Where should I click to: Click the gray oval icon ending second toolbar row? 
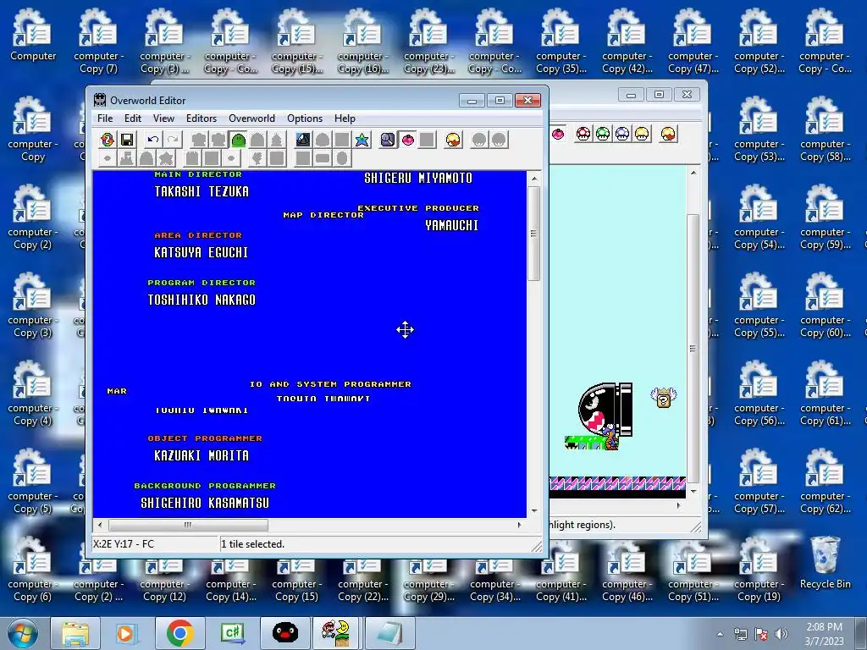342,158
